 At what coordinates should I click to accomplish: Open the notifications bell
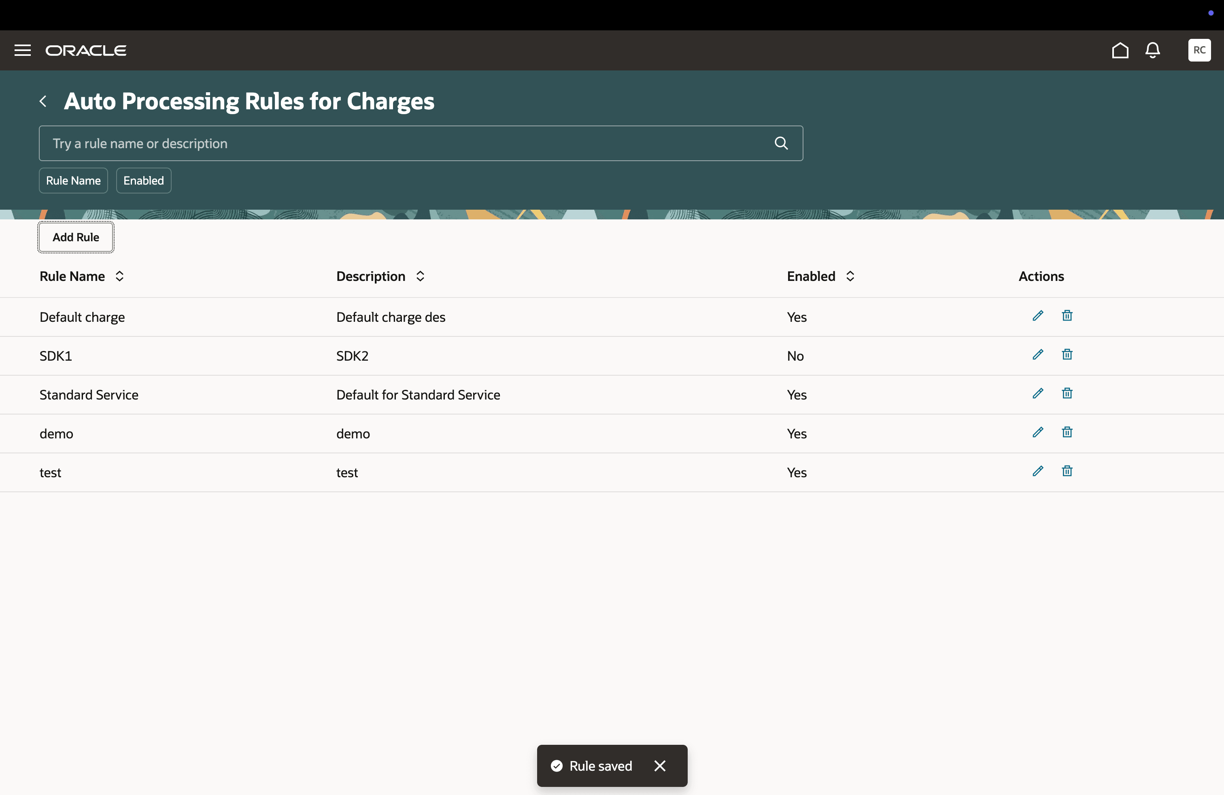pyautogui.click(x=1152, y=50)
